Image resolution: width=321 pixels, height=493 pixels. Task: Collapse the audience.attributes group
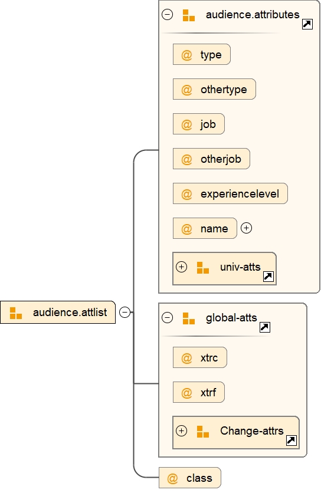(x=167, y=14)
